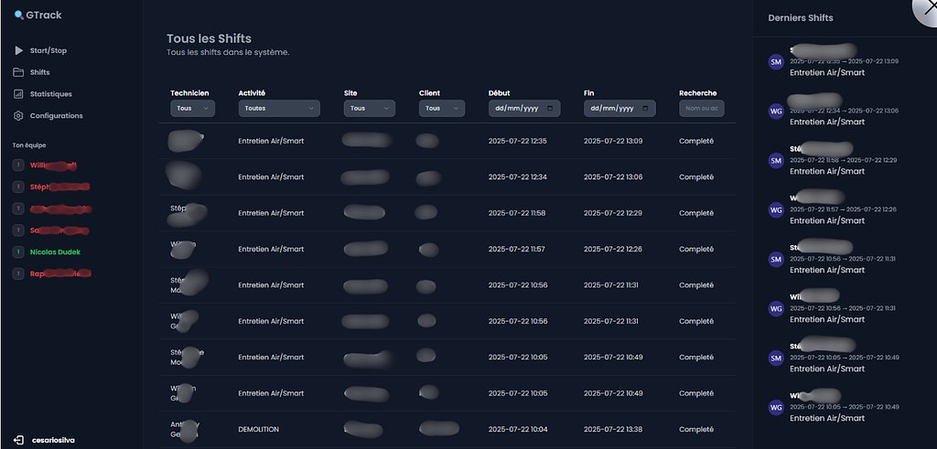Open the calendar picker in Début filter
Image resolution: width=937 pixels, height=449 pixels.
[x=550, y=108]
